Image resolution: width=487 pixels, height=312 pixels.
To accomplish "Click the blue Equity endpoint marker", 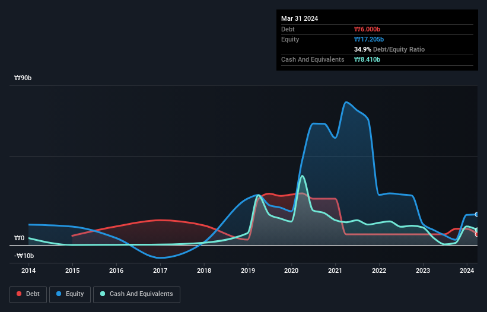I will pos(477,215).
